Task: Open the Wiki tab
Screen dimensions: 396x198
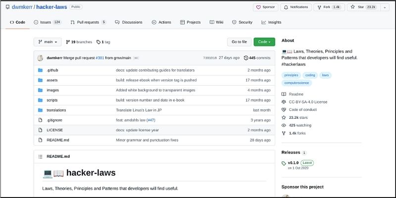Action: (x=216, y=22)
